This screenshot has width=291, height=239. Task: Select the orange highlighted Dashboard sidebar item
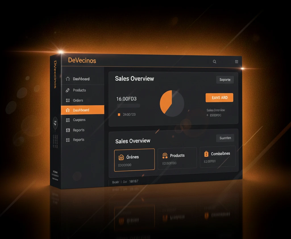[82, 110]
